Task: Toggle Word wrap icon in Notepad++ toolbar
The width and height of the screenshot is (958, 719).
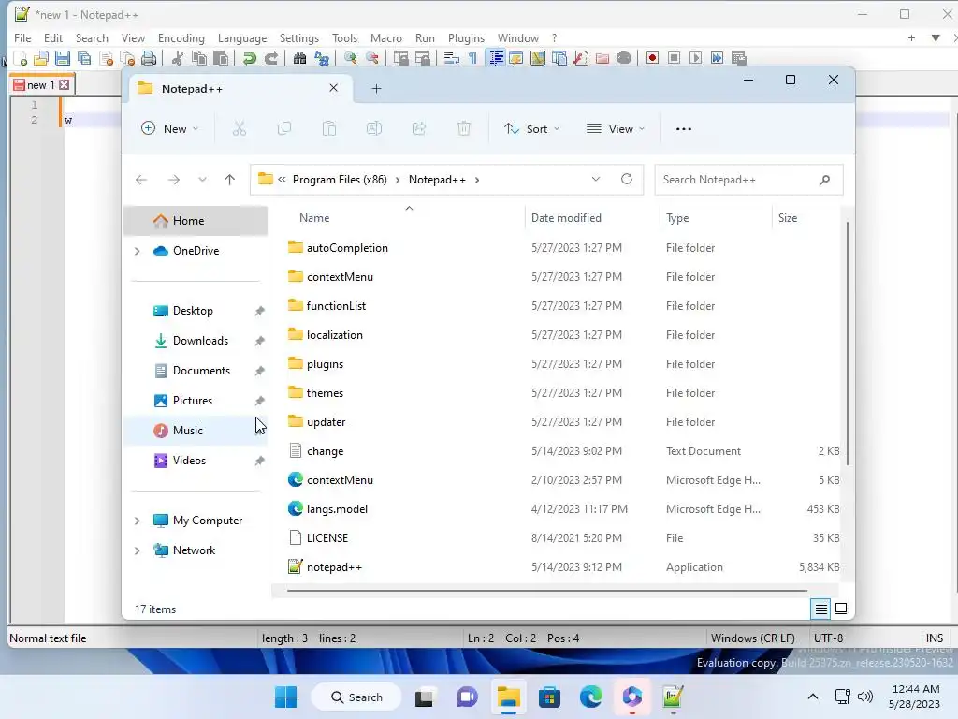Action: coord(452,58)
